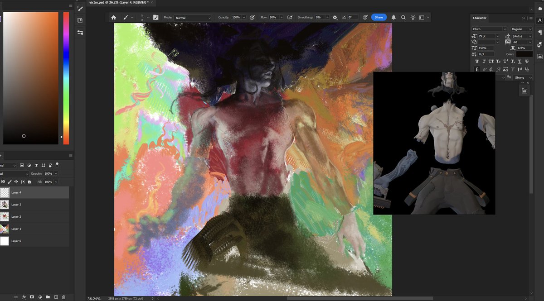Select the Brush tool preset icon

click(x=125, y=18)
